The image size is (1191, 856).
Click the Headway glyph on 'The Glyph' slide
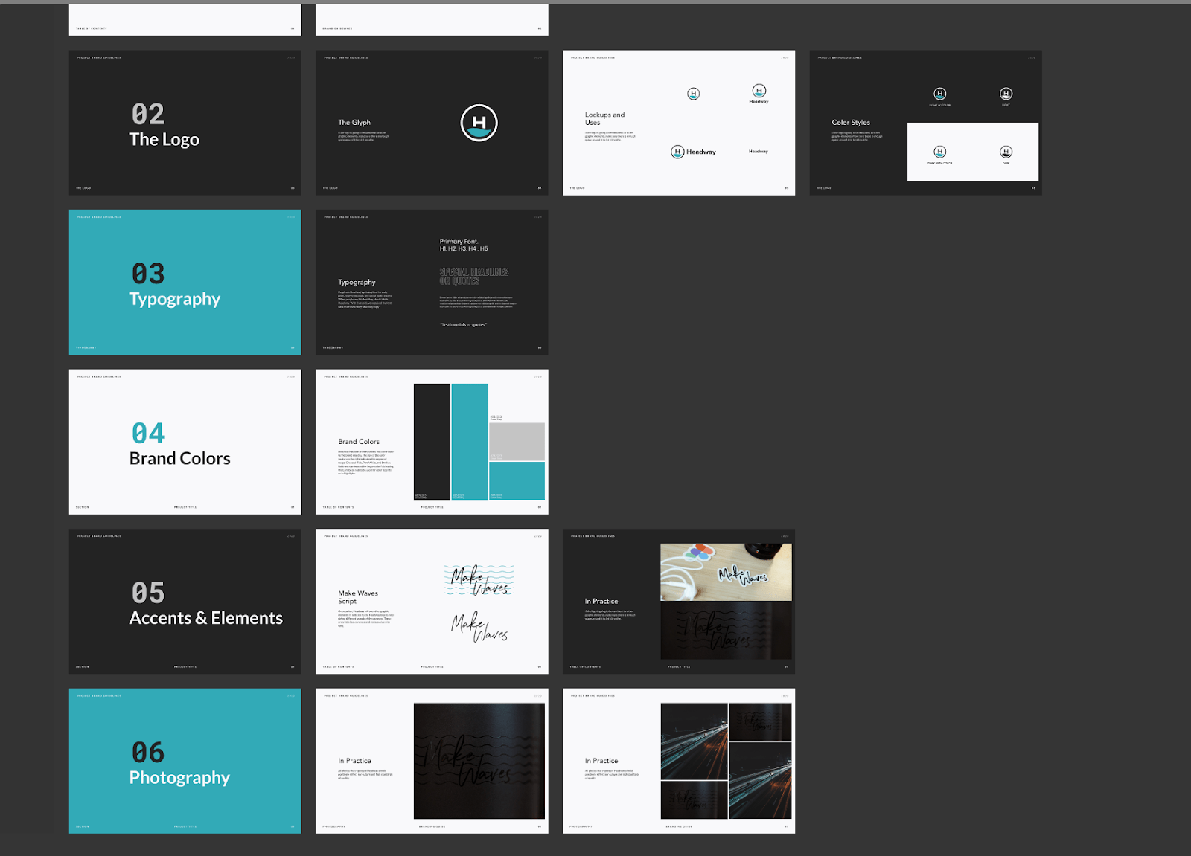coord(477,124)
